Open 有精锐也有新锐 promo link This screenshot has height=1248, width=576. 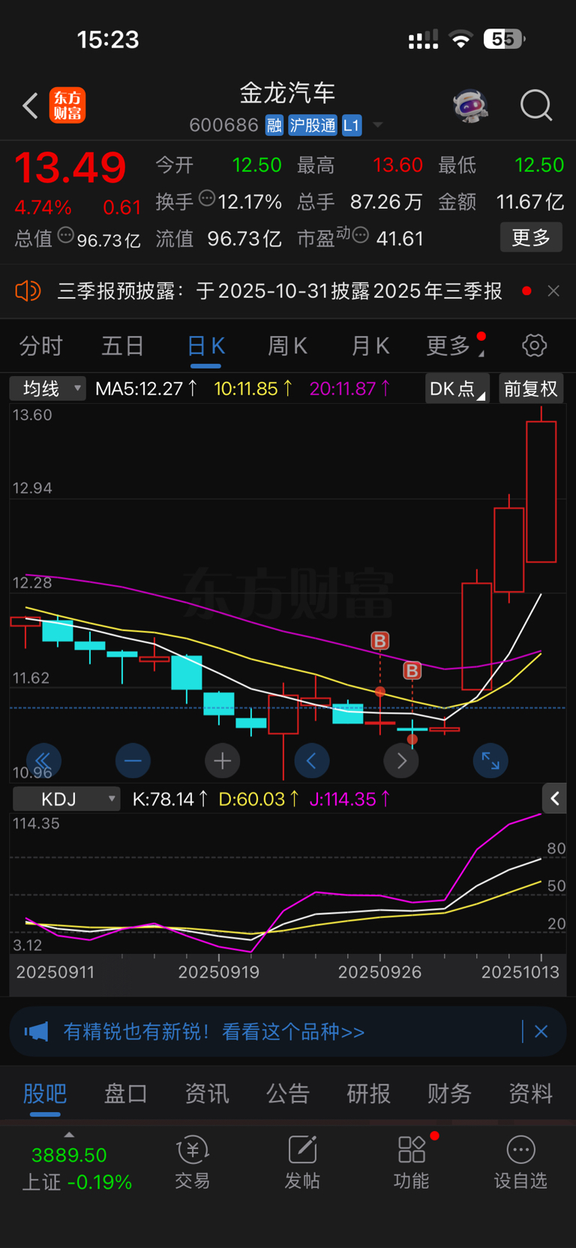point(214,1032)
